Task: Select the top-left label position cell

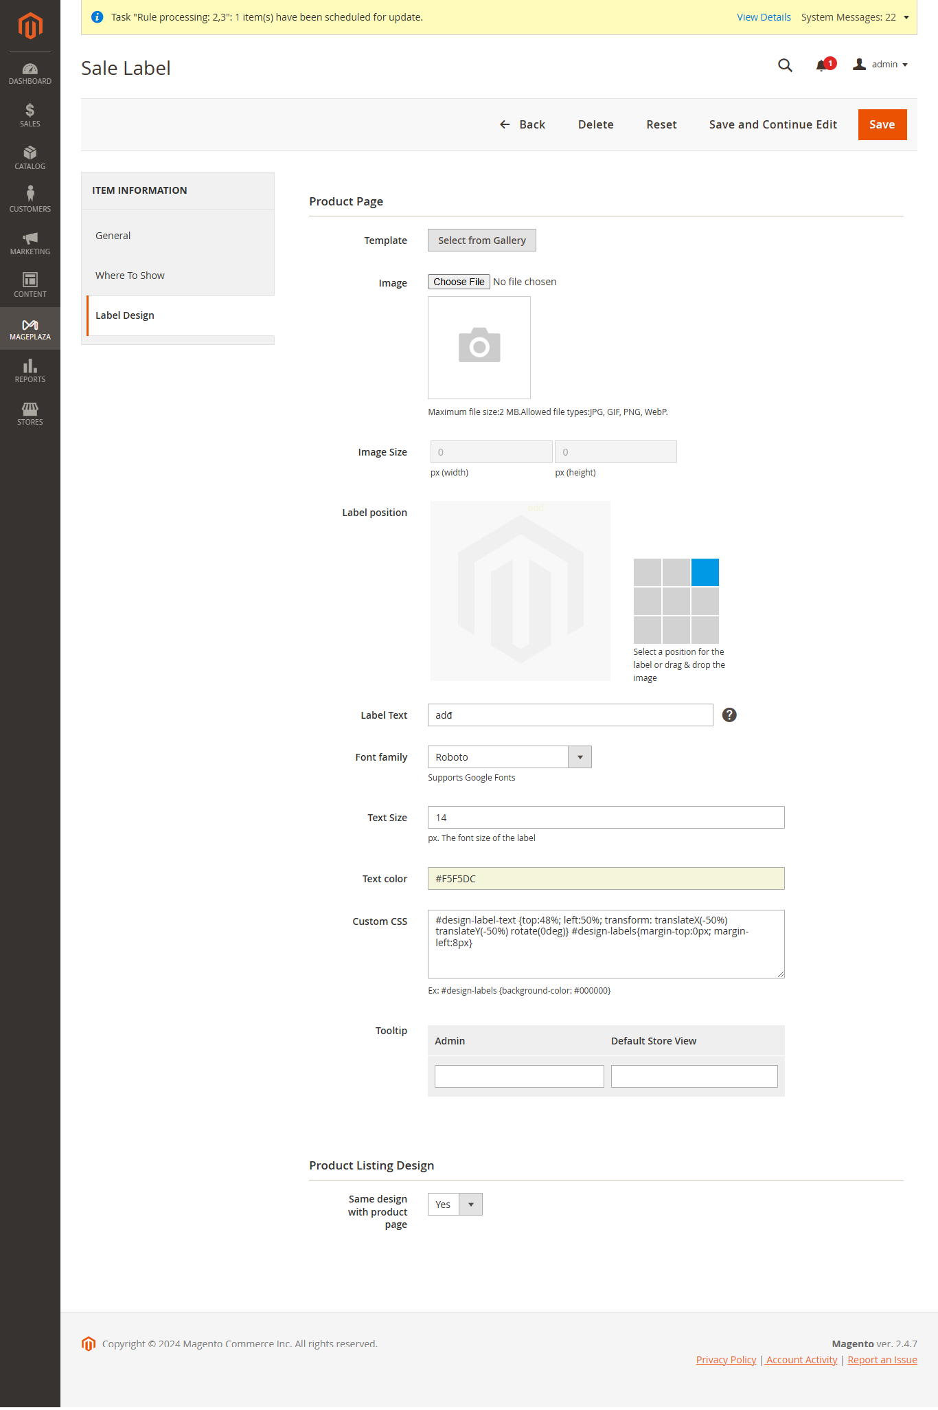Action: pyautogui.click(x=648, y=572)
